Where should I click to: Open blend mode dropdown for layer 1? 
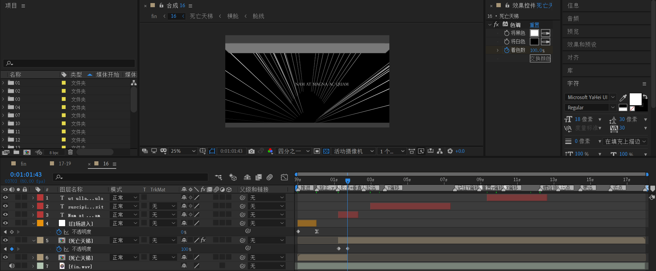point(125,198)
